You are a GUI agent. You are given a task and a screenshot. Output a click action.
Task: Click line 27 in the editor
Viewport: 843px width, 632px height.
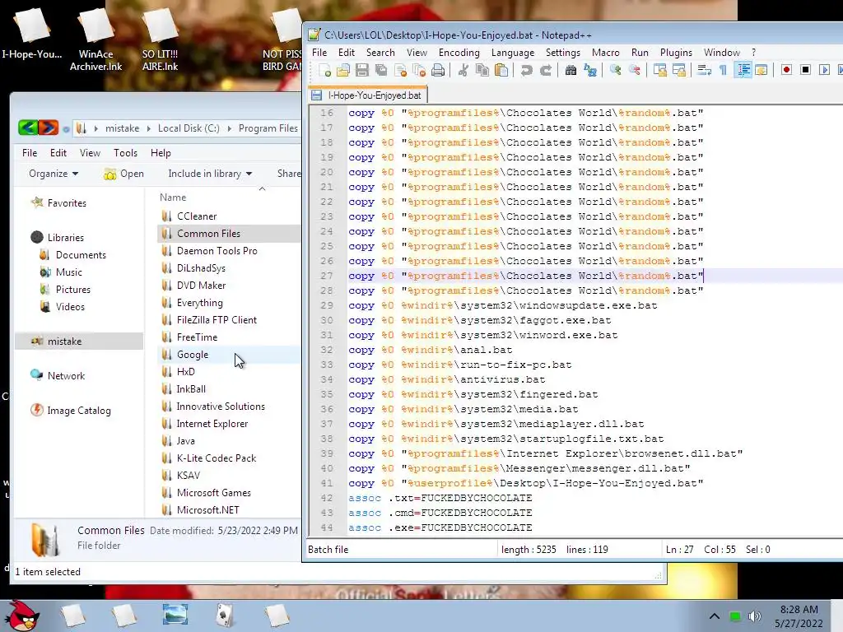(594, 276)
